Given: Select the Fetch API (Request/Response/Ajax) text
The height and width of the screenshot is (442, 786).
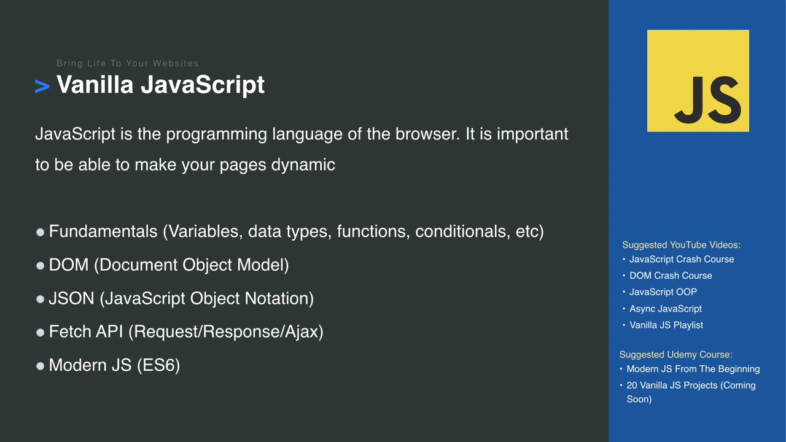Looking at the screenshot, I should pos(186,332).
